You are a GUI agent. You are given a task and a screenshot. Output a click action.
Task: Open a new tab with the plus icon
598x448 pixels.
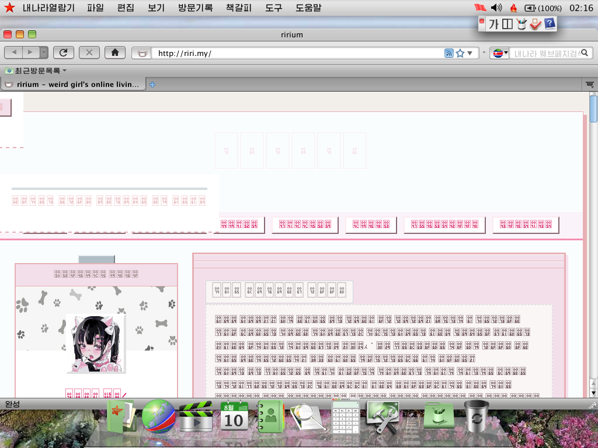[x=152, y=85]
